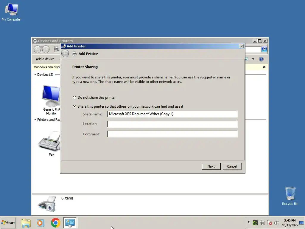The image size is (305, 229).
Task: Show hidden system tray icons
Action: coord(249,222)
